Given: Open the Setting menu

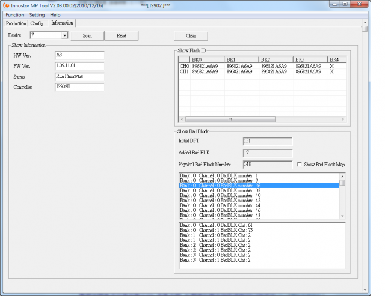Looking at the screenshot, I should click(x=37, y=15).
